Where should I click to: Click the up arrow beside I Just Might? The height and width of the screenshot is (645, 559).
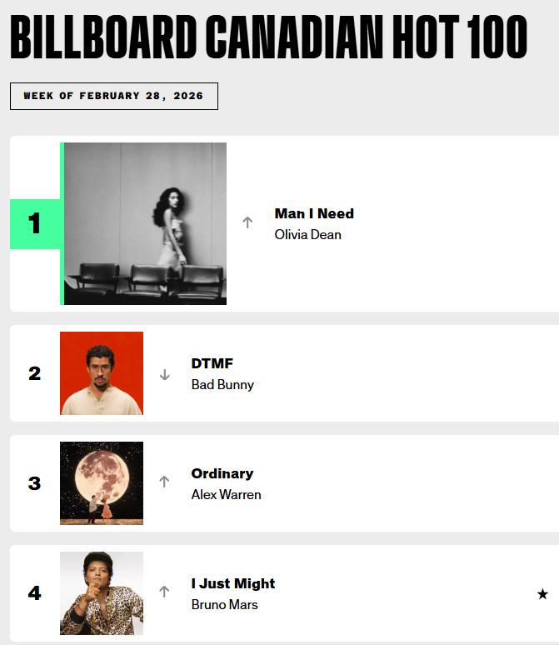tap(164, 592)
